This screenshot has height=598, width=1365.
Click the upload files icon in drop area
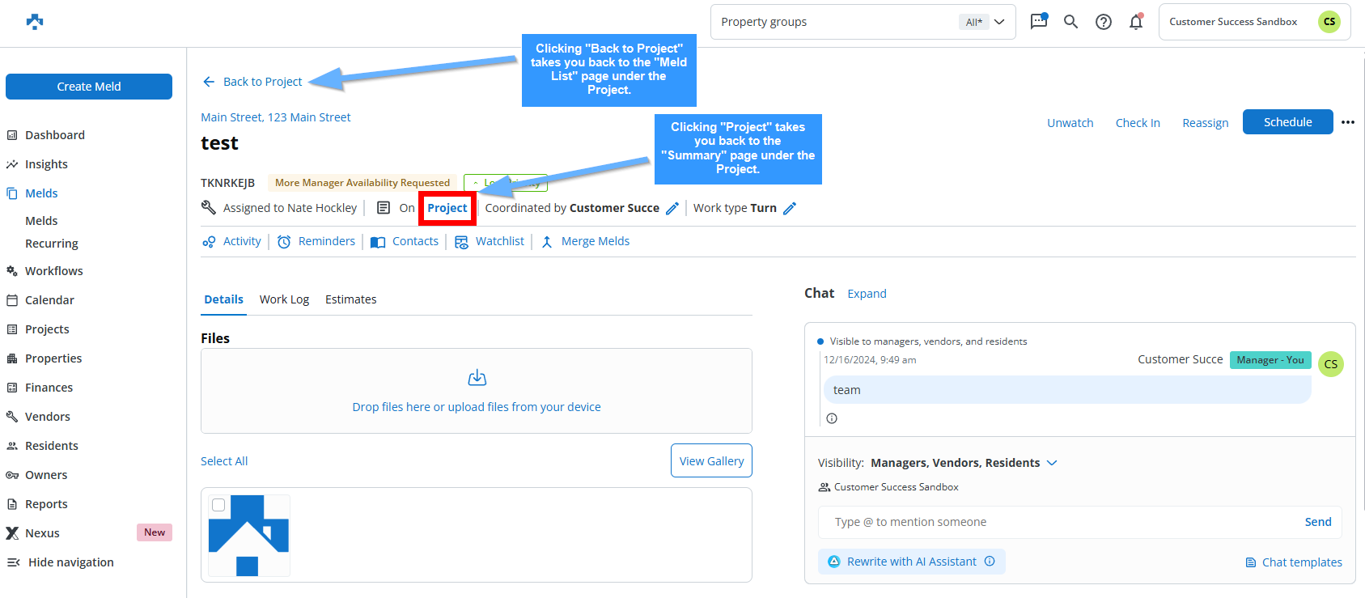click(477, 378)
